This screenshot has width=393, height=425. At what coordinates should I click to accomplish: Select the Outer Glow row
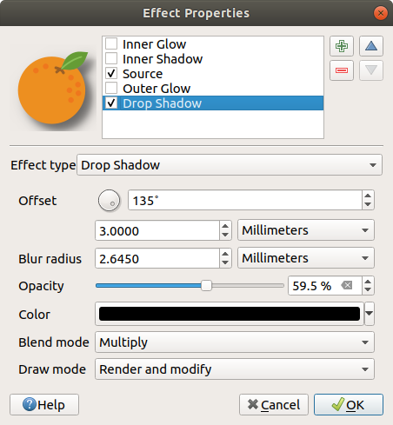click(213, 89)
